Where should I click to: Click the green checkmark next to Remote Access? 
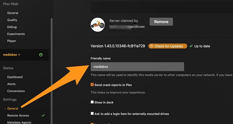43,115
